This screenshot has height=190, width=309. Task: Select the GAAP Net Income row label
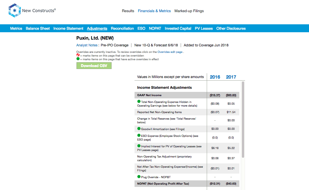click(149, 95)
